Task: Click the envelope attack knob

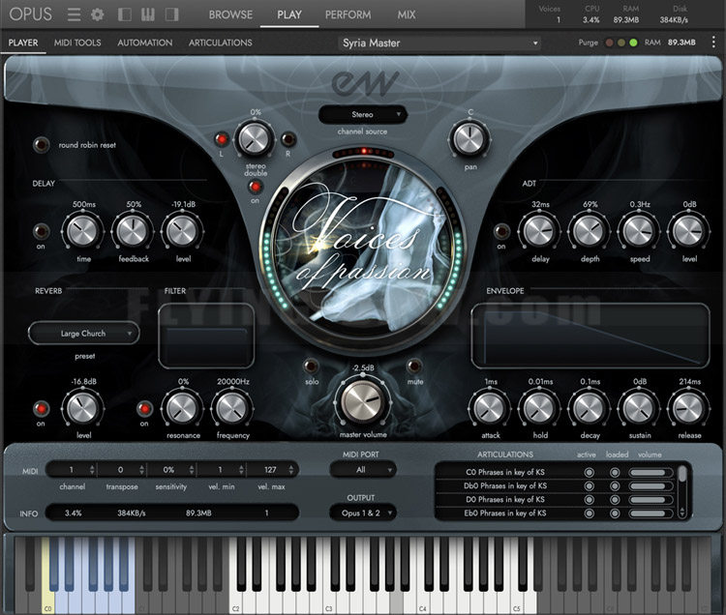Action: tap(490, 408)
